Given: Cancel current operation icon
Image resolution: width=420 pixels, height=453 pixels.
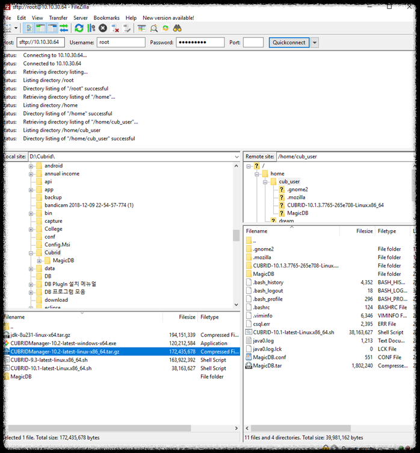Looking at the screenshot, I should pyautogui.click(x=103, y=28).
